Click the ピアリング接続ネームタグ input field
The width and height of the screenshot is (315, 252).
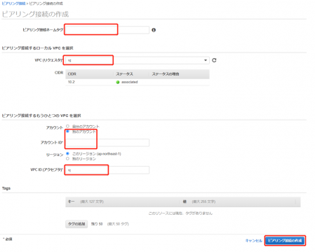[x=107, y=30]
